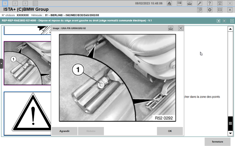
Task: Open the operations list icon
Action: [x=35, y=3]
